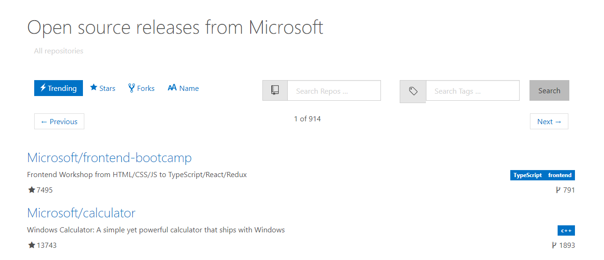
Task: Go to the Previous page
Action: click(59, 121)
